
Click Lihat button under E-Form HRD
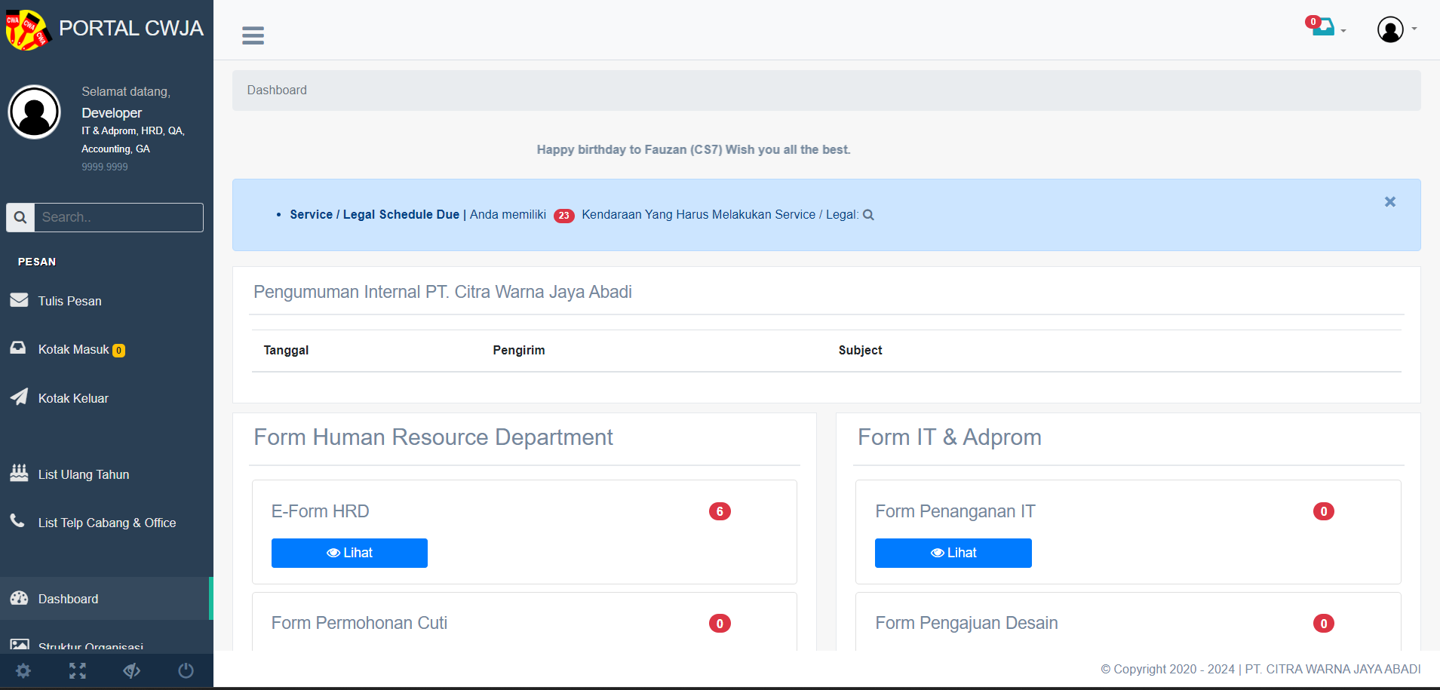coord(349,553)
